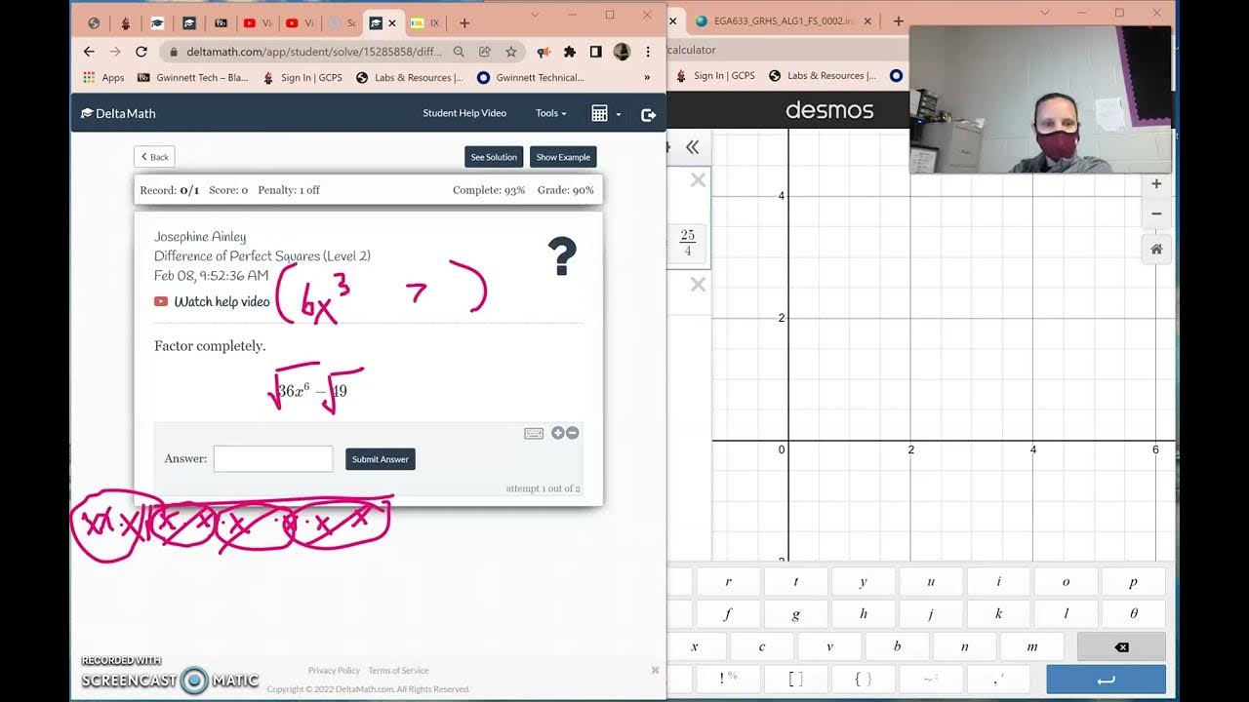Open the Gwinnett Technical... bookmark

531,78
